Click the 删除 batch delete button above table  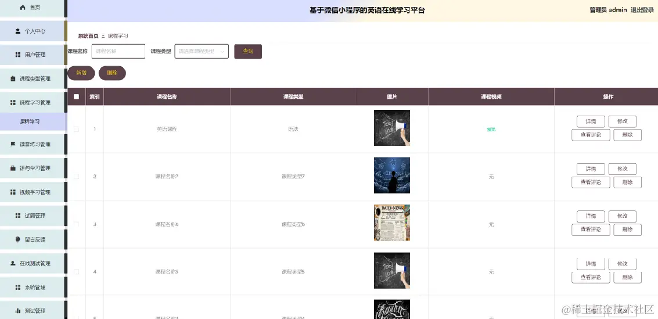click(112, 73)
